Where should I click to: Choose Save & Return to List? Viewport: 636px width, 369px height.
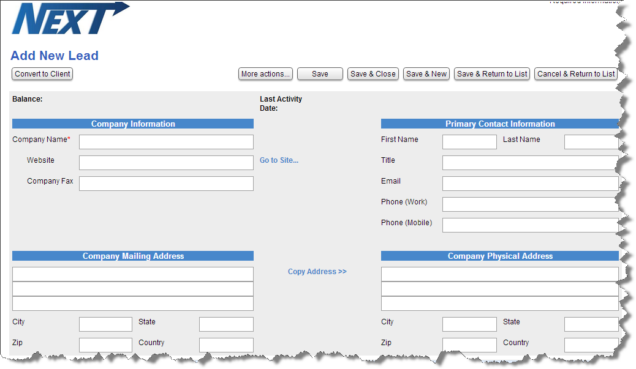tap(492, 74)
